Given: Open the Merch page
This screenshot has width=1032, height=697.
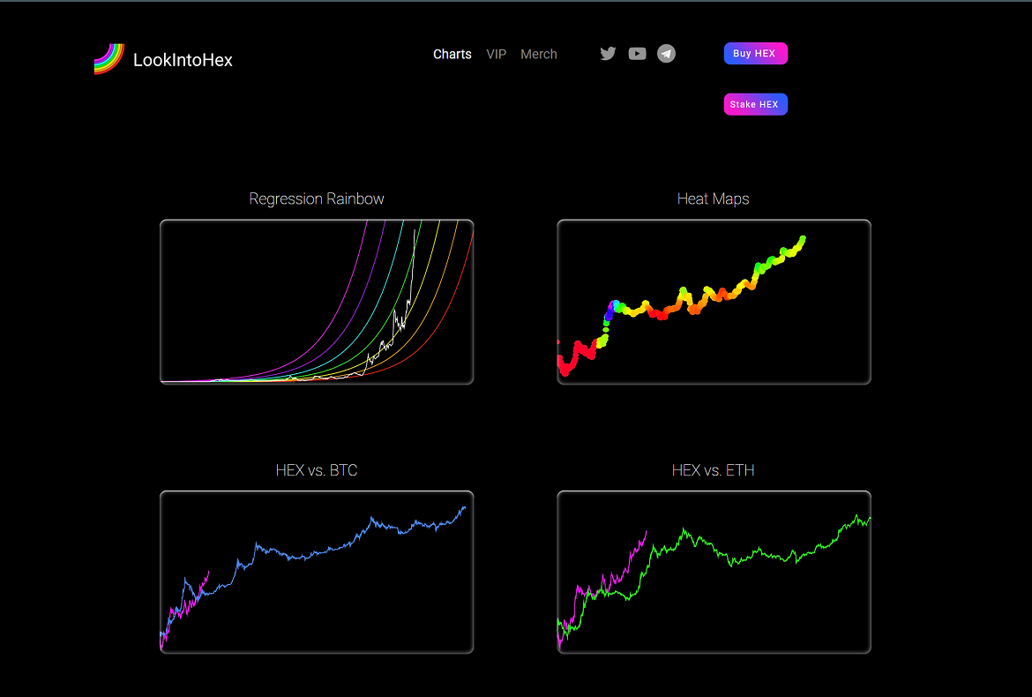Looking at the screenshot, I should (538, 54).
